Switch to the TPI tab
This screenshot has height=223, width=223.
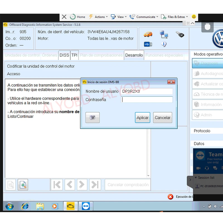[x=74, y=55]
